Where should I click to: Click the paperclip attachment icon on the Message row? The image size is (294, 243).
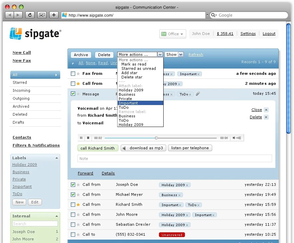pyautogui.click(x=198, y=94)
